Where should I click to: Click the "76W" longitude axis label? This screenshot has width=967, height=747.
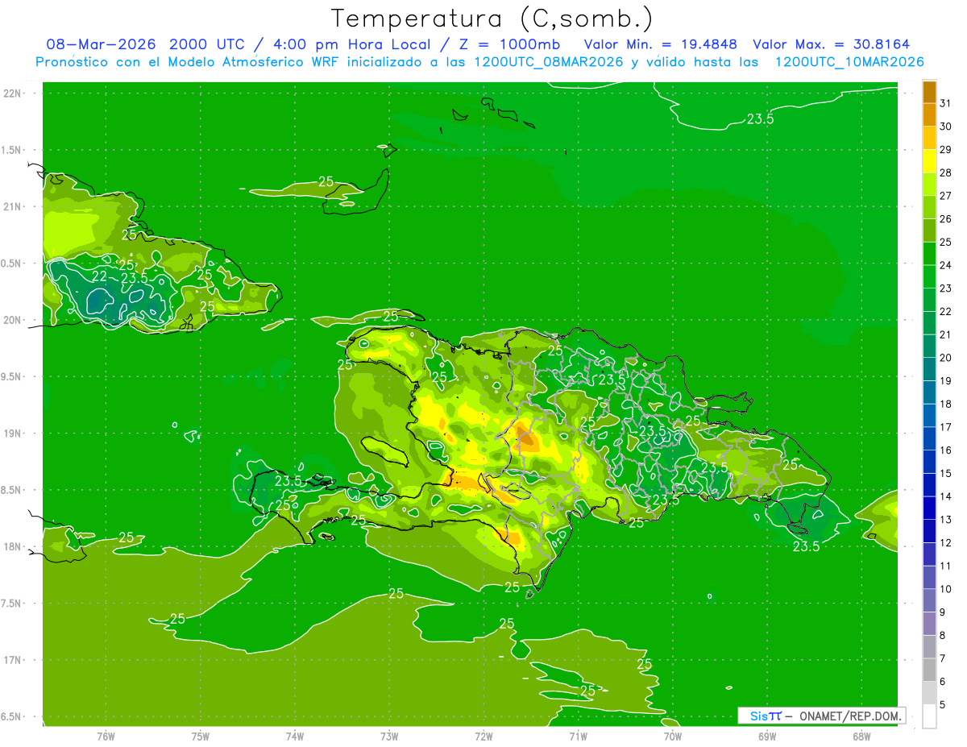[106, 737]
